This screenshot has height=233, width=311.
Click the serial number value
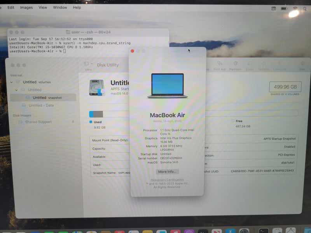click(171, 158)
